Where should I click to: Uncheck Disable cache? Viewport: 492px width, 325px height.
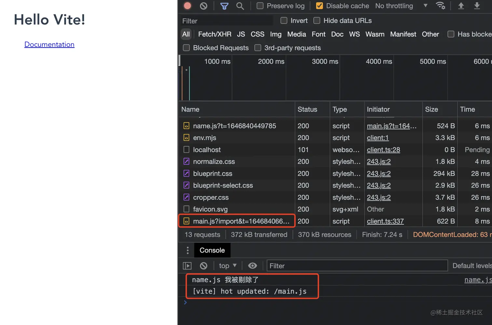coord(320,6)
